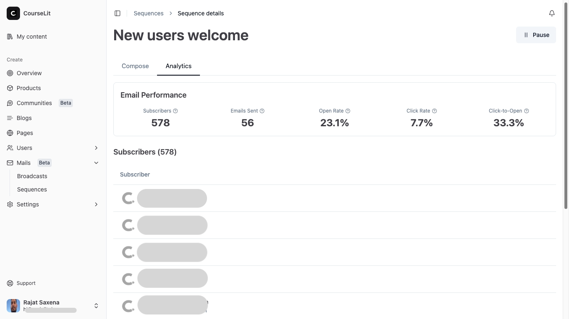
Task: Toggle the sidebar panel icon
Action: click(117, 13)
